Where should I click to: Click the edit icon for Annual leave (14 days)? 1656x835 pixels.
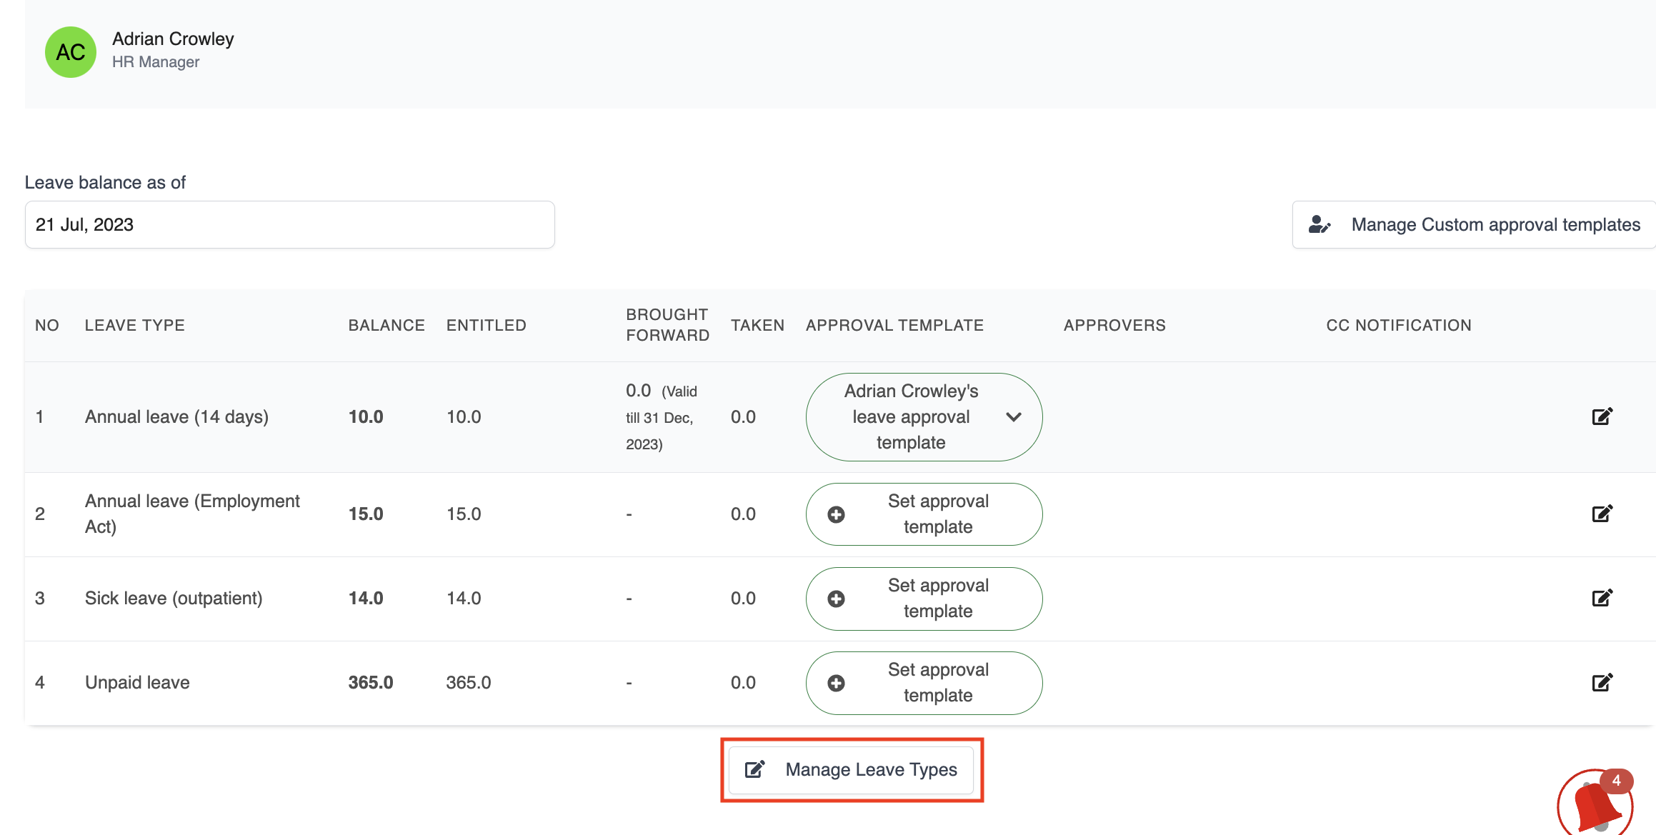tap(1602, 416)
